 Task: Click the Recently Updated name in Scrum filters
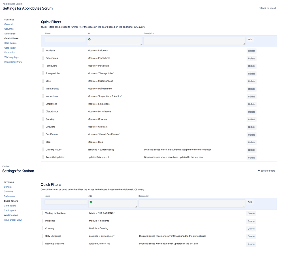coord(55,157)
